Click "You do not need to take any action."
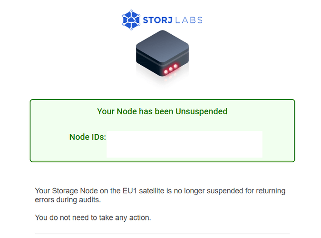The height and width of the screenshot is (238, 321). pyautogui.click(x=93, y=218)
